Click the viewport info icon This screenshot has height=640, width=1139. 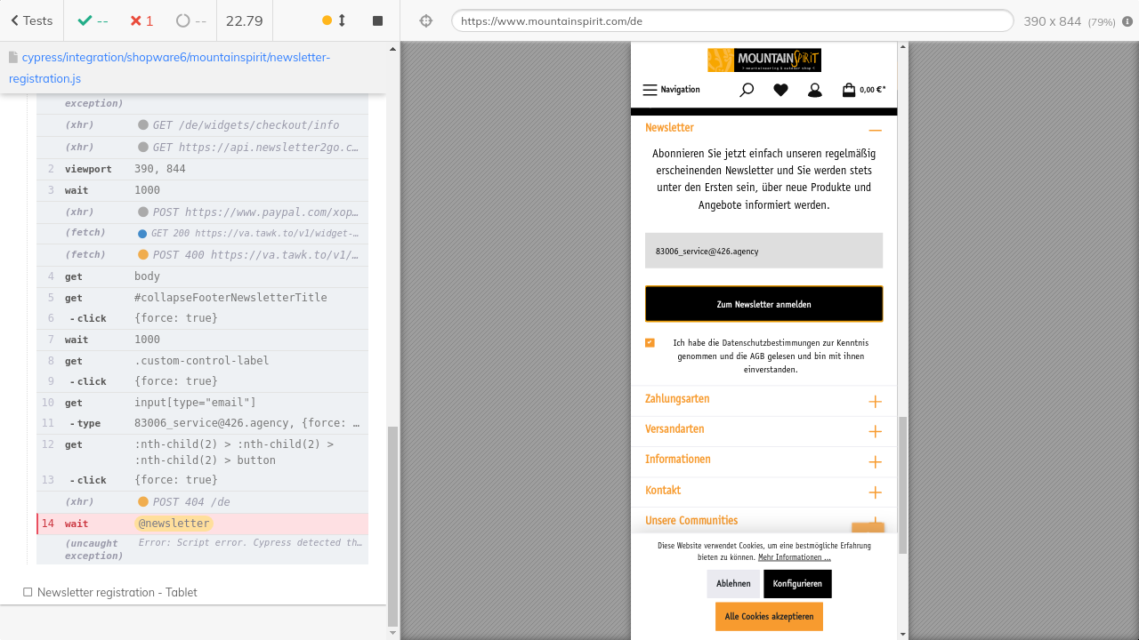[1127, 21]
